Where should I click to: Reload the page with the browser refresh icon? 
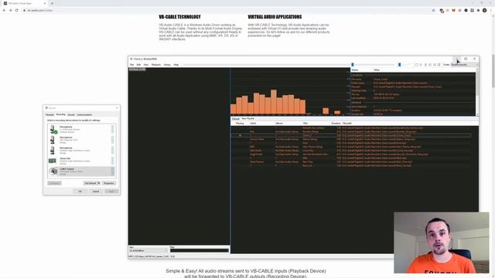click(17, 10)
